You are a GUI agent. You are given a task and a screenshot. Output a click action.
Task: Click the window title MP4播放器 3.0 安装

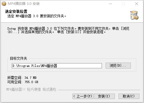pyautogui.click(x=24, y=4)
